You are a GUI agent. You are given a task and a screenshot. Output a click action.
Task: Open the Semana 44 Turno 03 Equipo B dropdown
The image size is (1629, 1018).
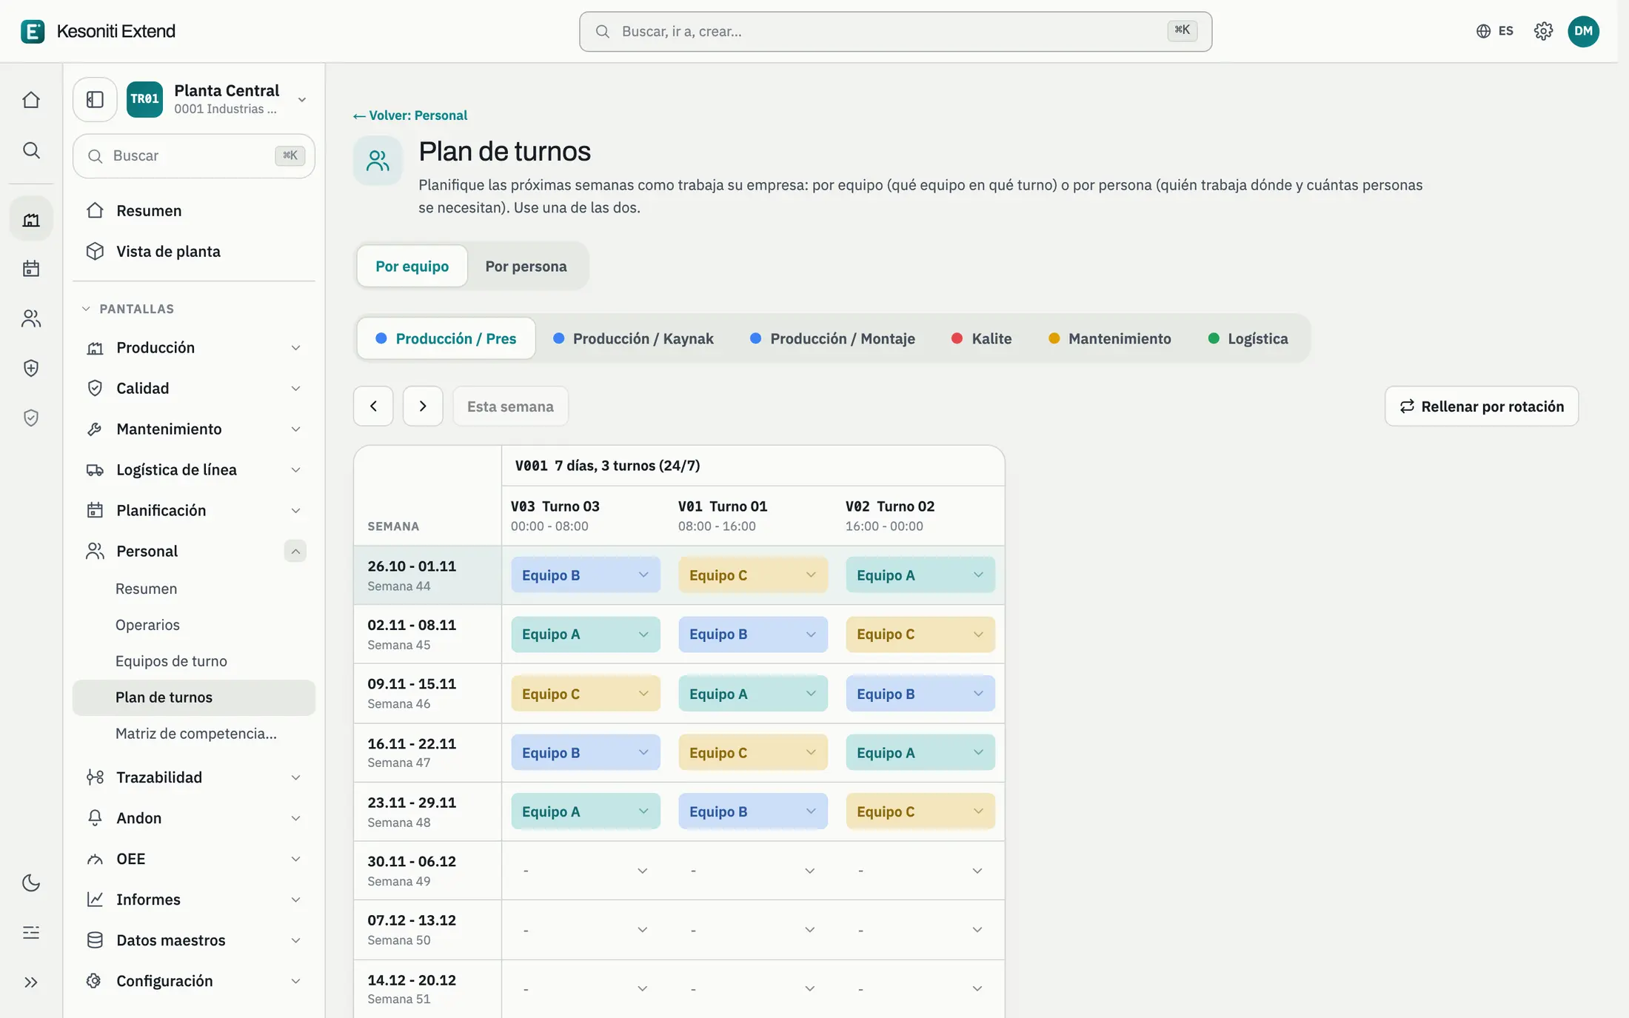coord(586,575)
